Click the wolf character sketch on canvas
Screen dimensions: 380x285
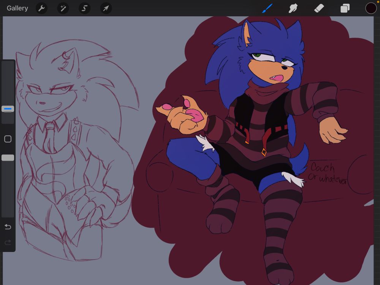78,150
